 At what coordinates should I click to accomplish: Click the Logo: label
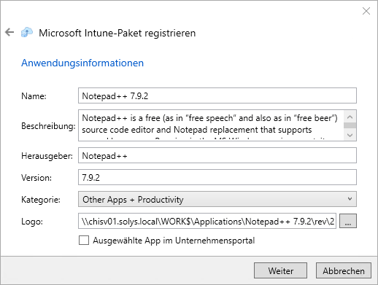click(x=32, y=222)
